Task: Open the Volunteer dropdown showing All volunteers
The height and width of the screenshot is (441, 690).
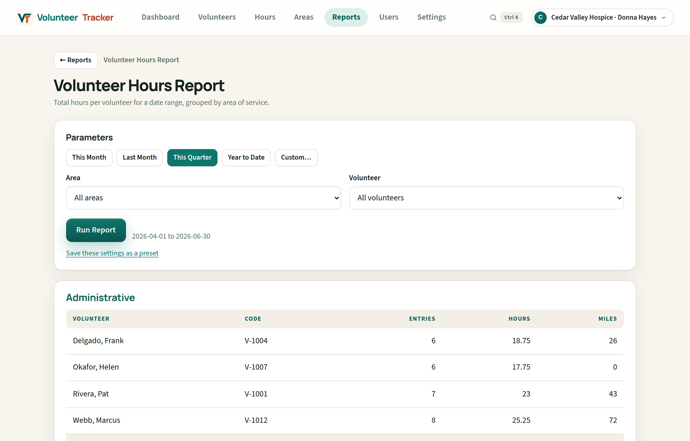Action: coord(486,198)
